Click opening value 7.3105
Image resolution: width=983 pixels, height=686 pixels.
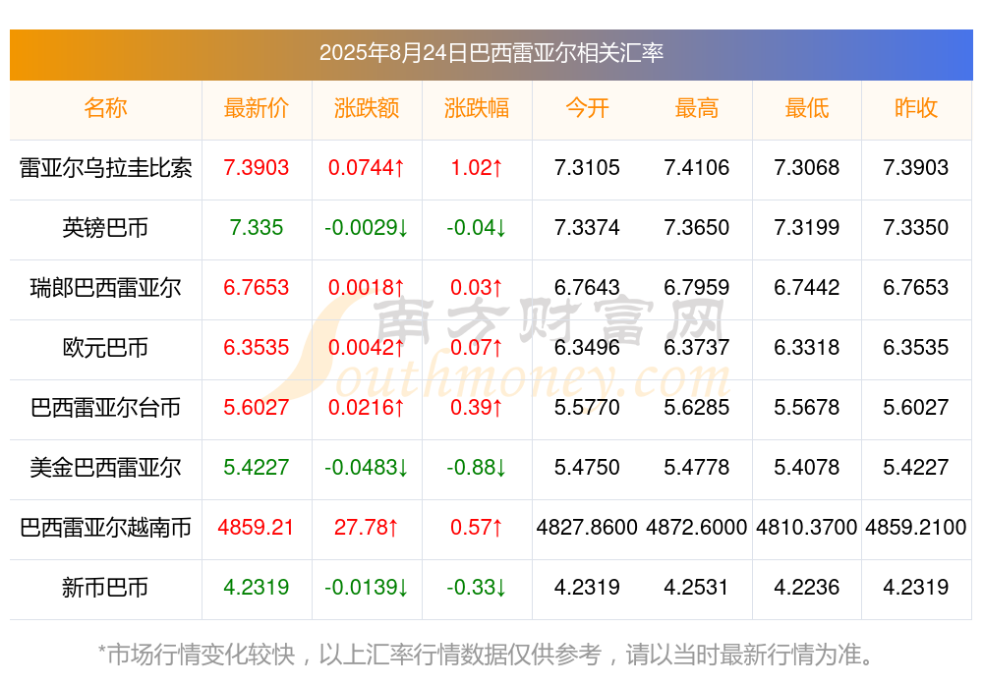tap(587, 168)
